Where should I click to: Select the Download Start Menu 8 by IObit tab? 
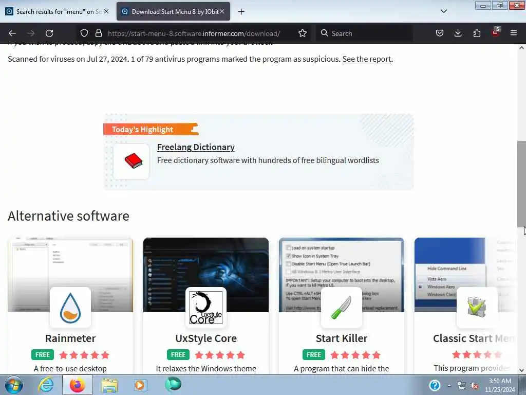[x=173, y=11]
